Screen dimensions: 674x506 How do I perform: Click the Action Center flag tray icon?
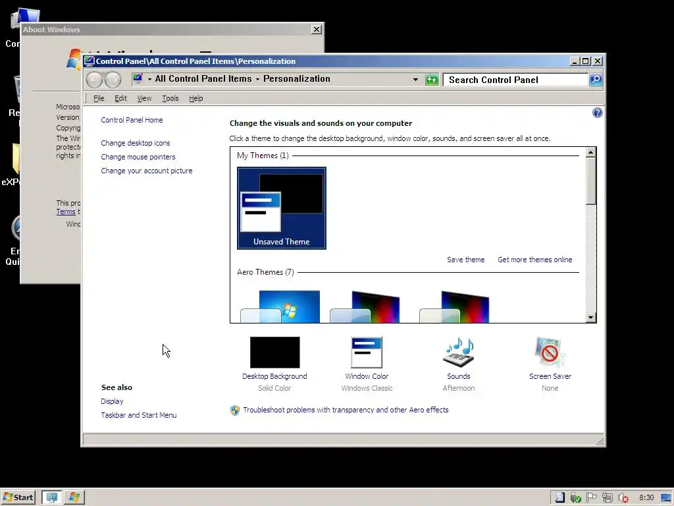pos(592,497)
